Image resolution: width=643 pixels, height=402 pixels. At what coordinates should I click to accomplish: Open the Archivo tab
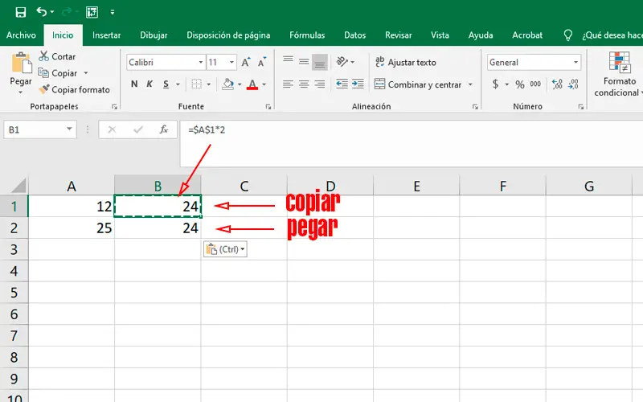tap(21, 35)
